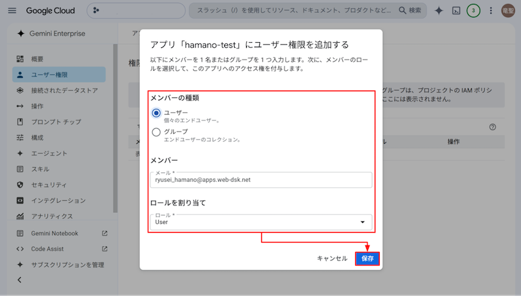The height and width of the screenshot is (296, 521).
Task: Click 保存 button
Action: 367,258
